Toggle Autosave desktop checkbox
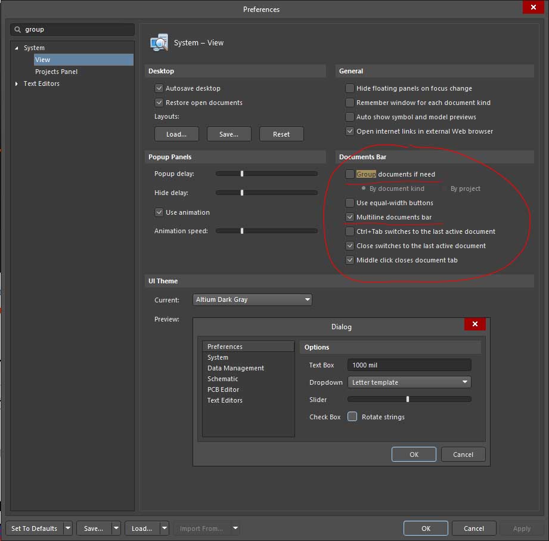 (159, 88)
